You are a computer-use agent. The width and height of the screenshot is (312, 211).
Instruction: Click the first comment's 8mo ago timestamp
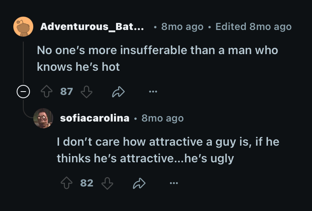[182, 27]
